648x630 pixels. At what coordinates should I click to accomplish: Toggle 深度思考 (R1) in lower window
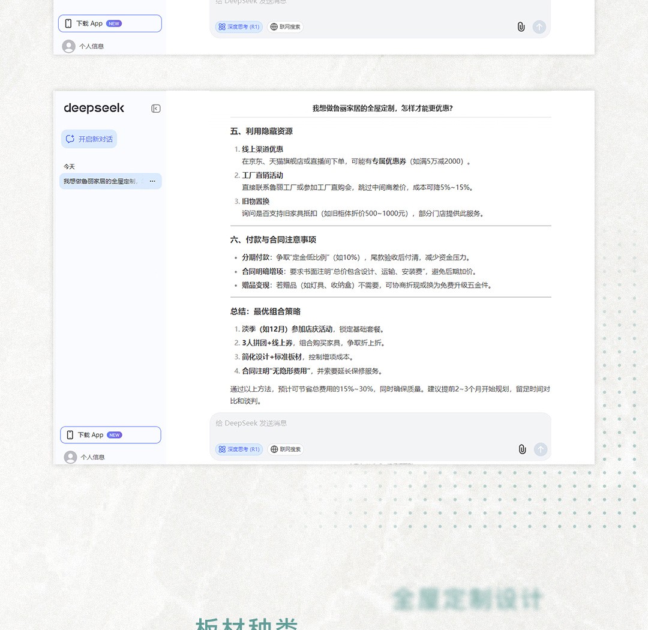[x=239, y=449]
